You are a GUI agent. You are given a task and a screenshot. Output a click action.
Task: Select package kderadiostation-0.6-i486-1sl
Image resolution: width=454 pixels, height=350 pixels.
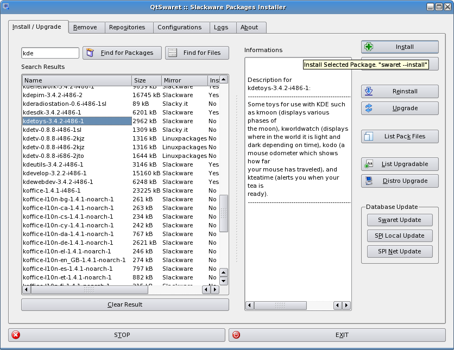pyautogui.click(x=65, y=104)
